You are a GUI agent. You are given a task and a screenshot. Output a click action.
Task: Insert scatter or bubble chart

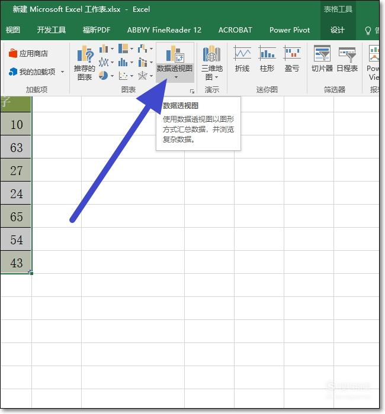pos(123,76)
